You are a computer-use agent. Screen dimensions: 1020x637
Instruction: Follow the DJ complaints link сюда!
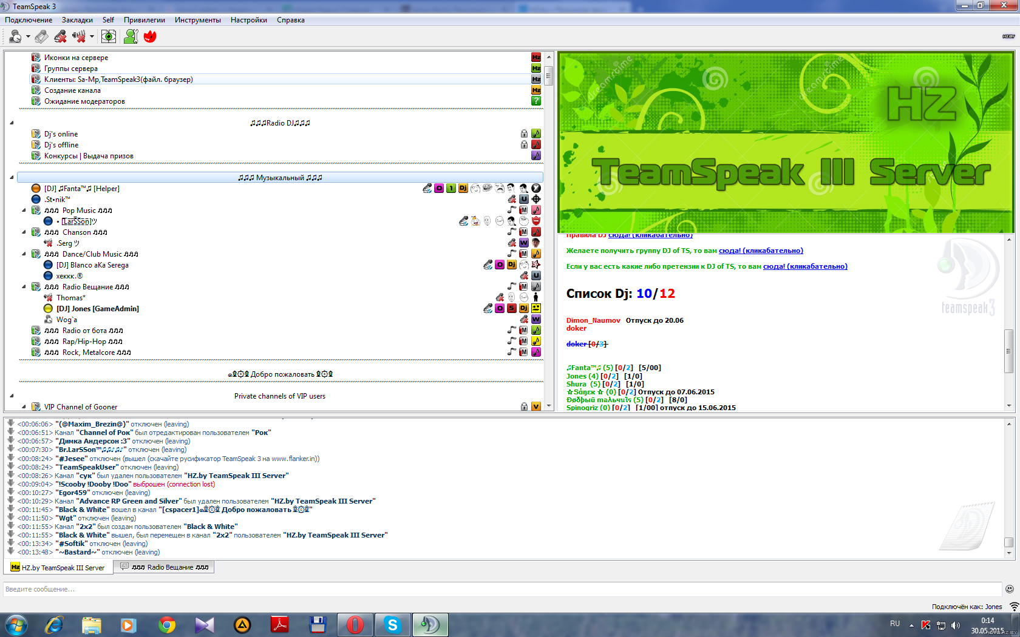805,266
